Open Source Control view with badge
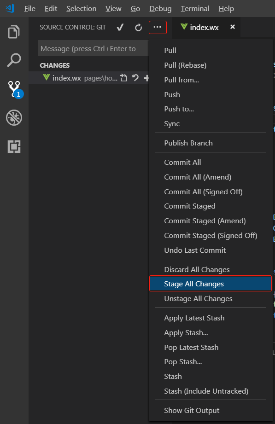Viewport: 275px width, 424px height. tap(15, 89)
